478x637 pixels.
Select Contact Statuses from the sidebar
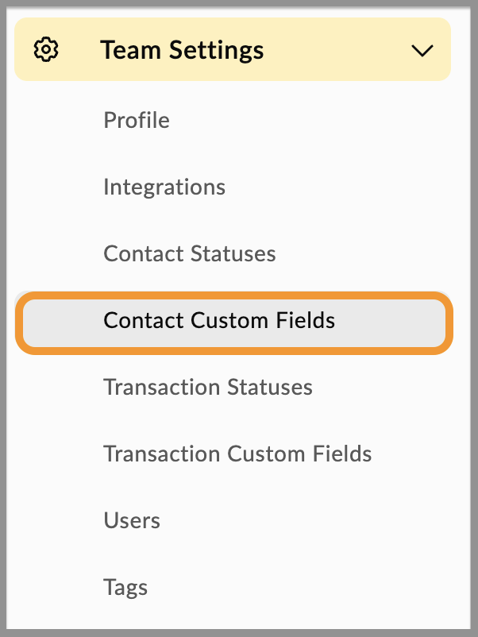point(189,254)
